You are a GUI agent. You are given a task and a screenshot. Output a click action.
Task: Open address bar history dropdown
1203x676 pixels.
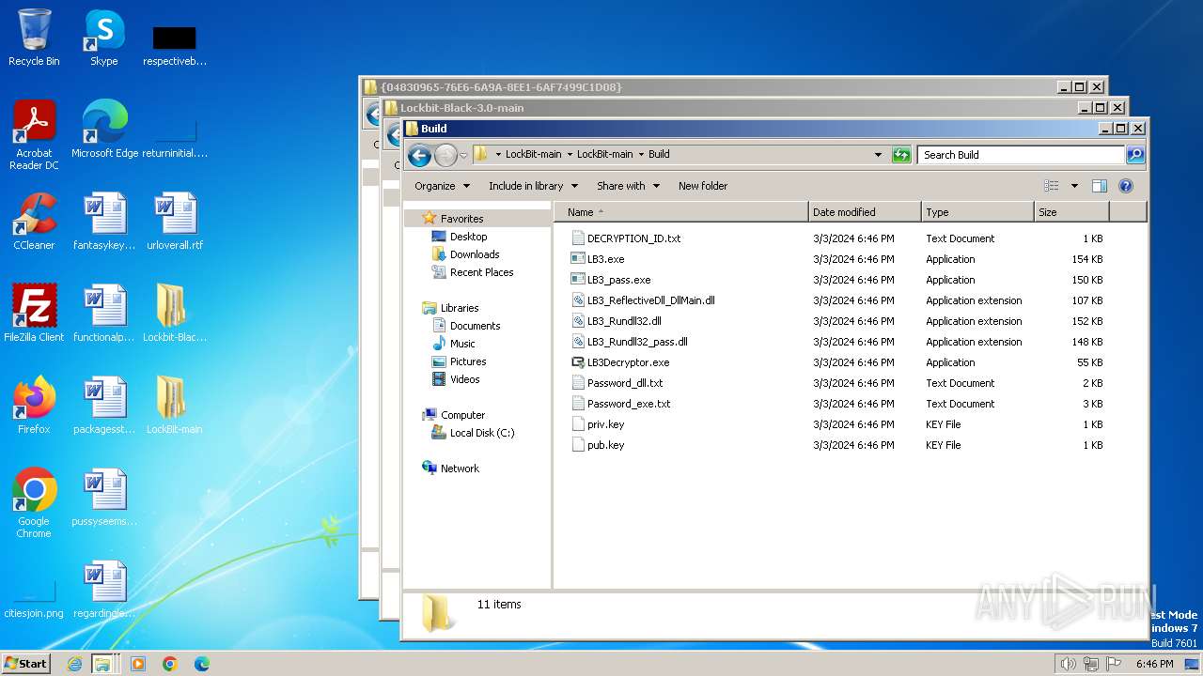click(878, 155)
